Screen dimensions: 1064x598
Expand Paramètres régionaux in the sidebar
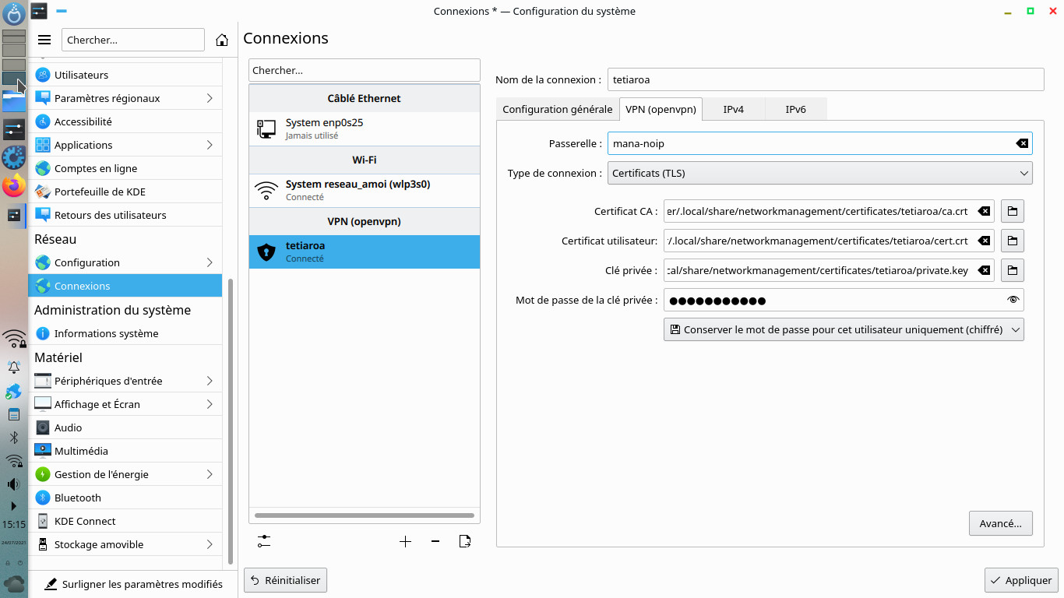coord(125,98)
